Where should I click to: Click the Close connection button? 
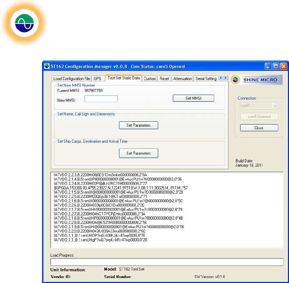point(259,128)
